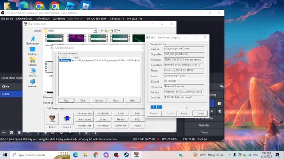Image resolution: width=284 pixels, height=159 pixels.
Task: Click FAQs button in RAD Video Tools
Action: click(x=138, y=119)
